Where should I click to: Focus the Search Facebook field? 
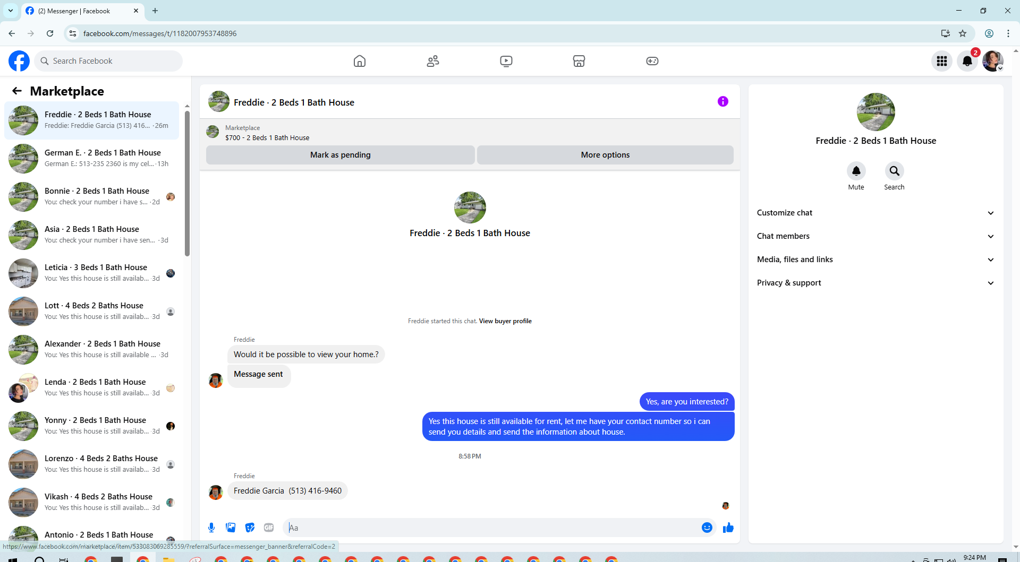[108, 61]
